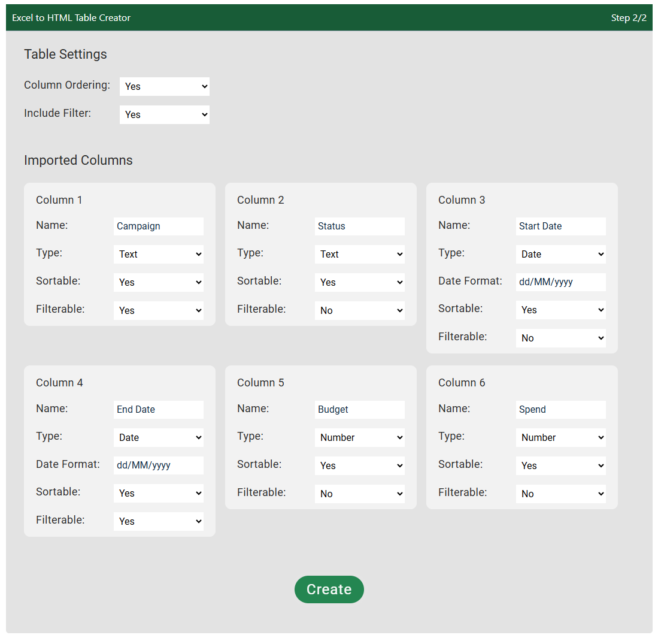The width and height of the screenshot is (661, 641).
Task: Open Column 1 Filterable dropdown
Action: click(x=158, y=310)
